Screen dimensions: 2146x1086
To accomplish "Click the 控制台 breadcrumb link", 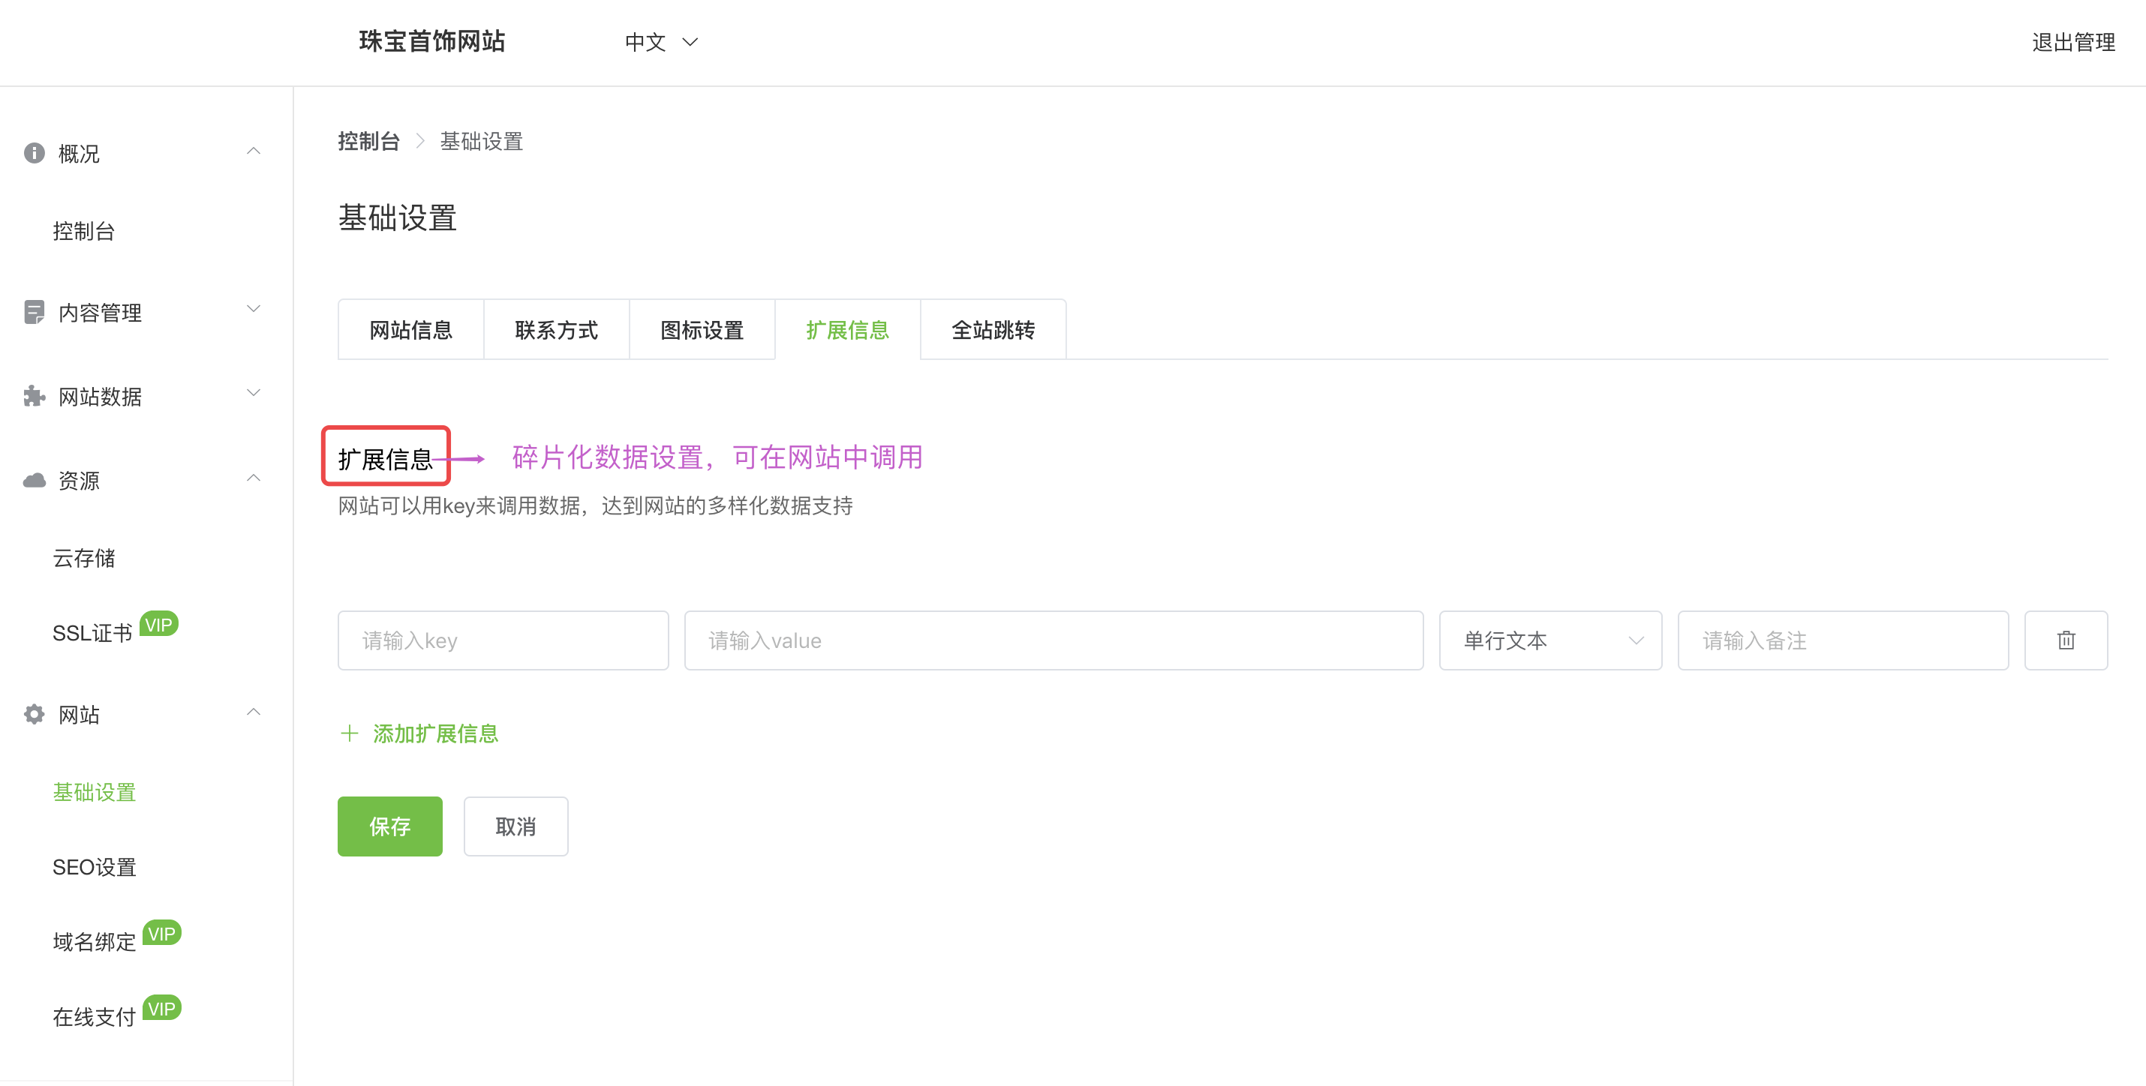I will pos(369,142).
